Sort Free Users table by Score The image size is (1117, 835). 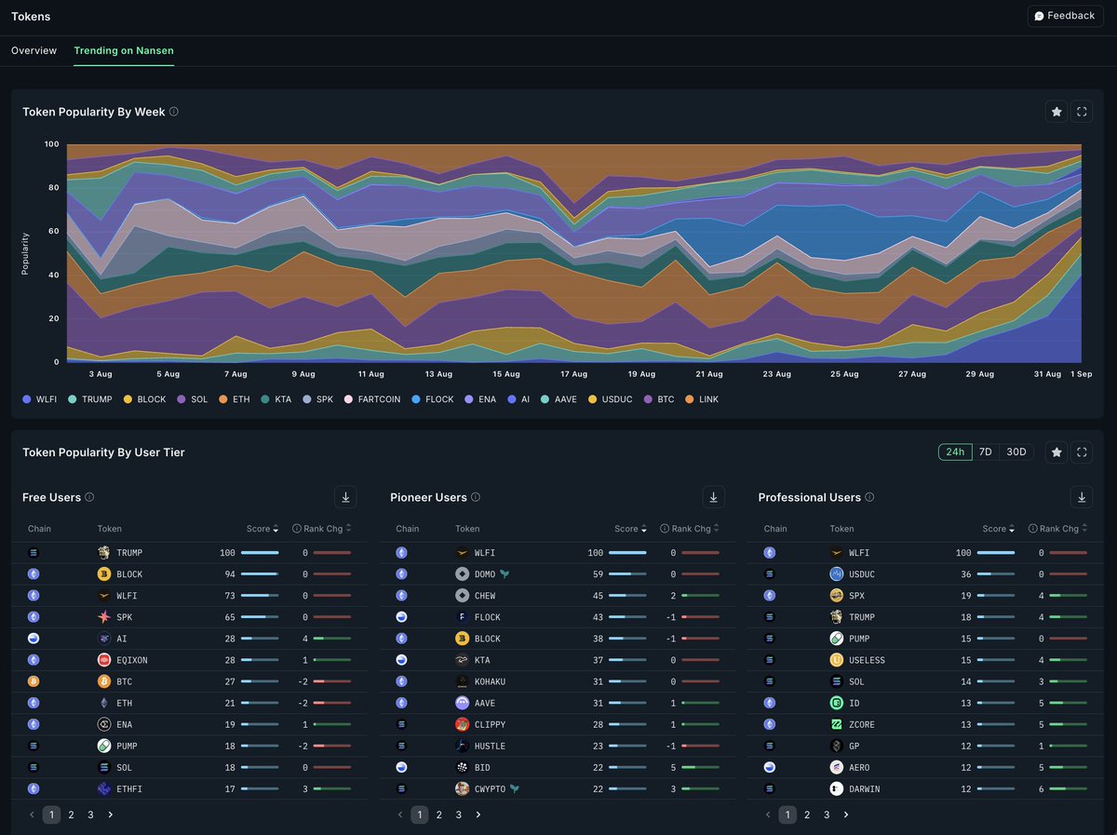[262, 529]
